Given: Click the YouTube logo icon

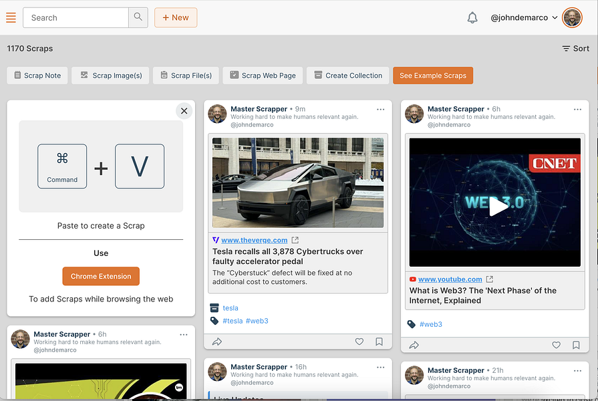Looking at the screenshot, I should [x=413, y=279].
